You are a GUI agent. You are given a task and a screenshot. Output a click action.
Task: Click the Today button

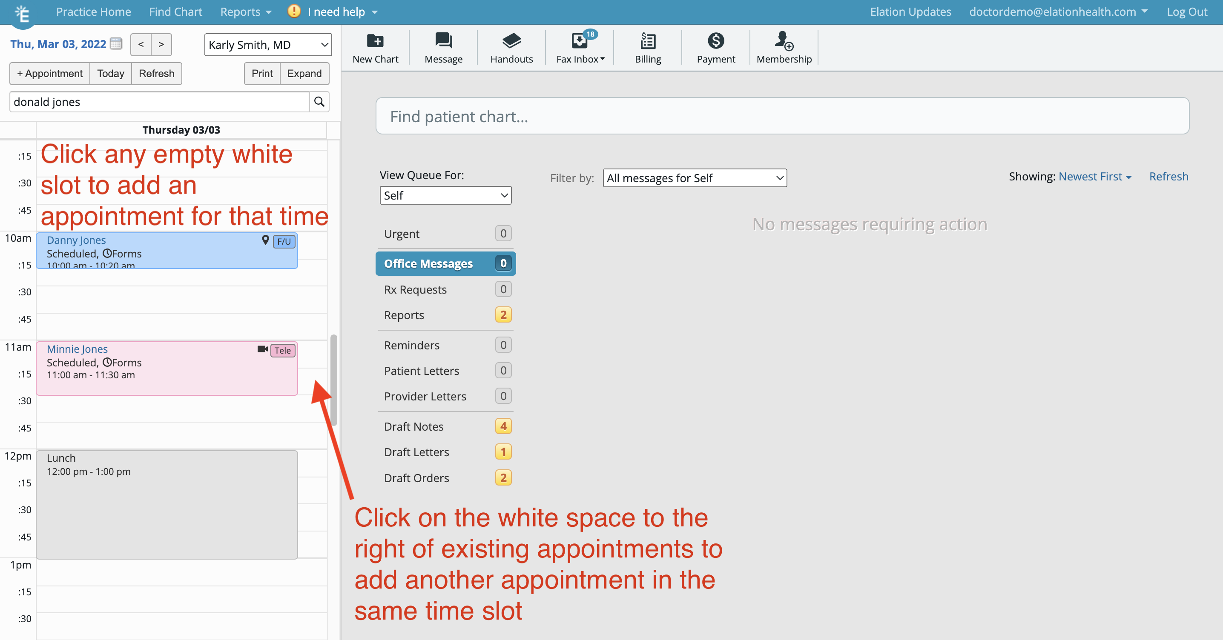click(x=110, y=73)
